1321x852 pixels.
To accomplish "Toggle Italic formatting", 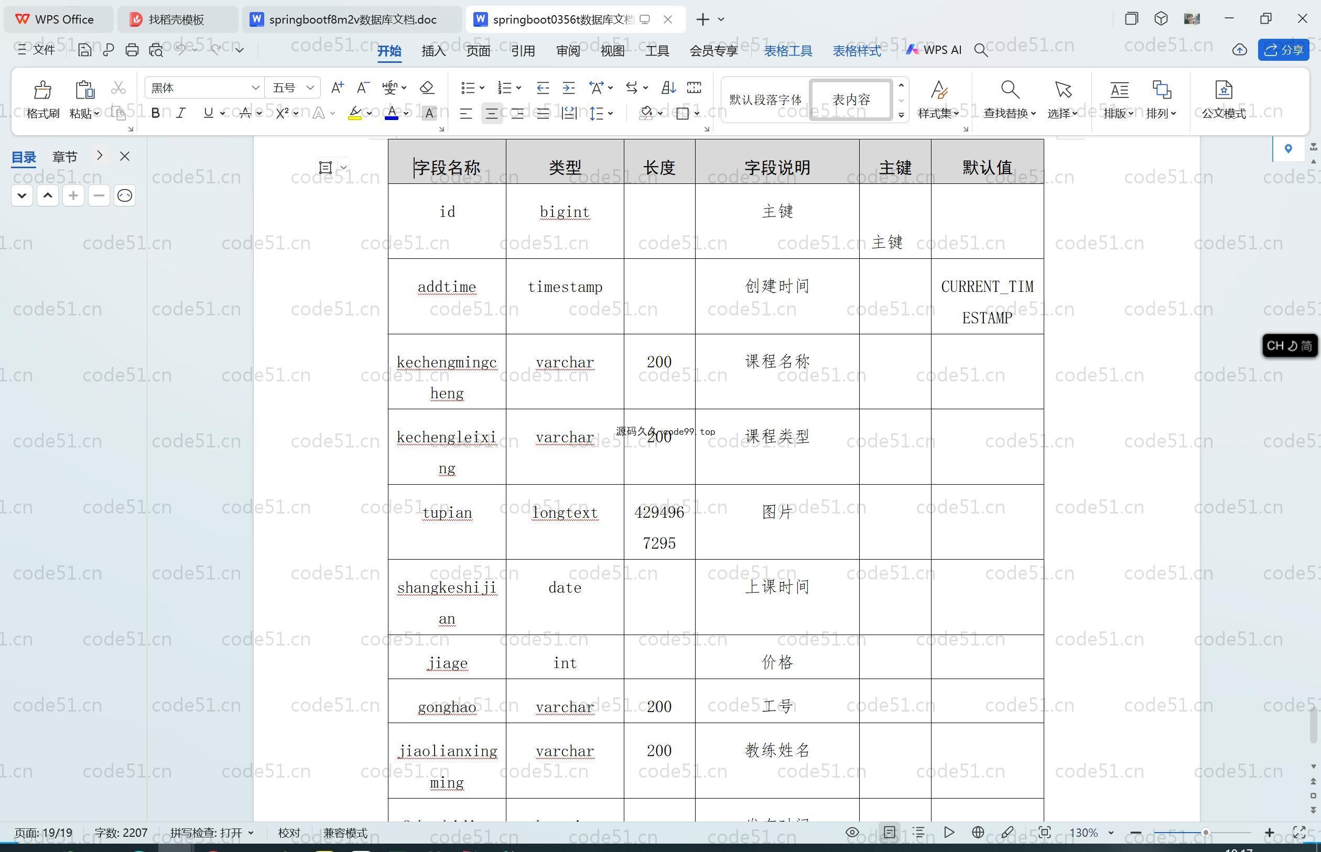I will (x=180, y=113).
